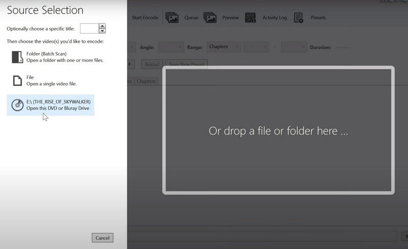Click the single File page icon
Image resolution: width=408 pixels, height=249 pixels.
click(x=17, y=80)
